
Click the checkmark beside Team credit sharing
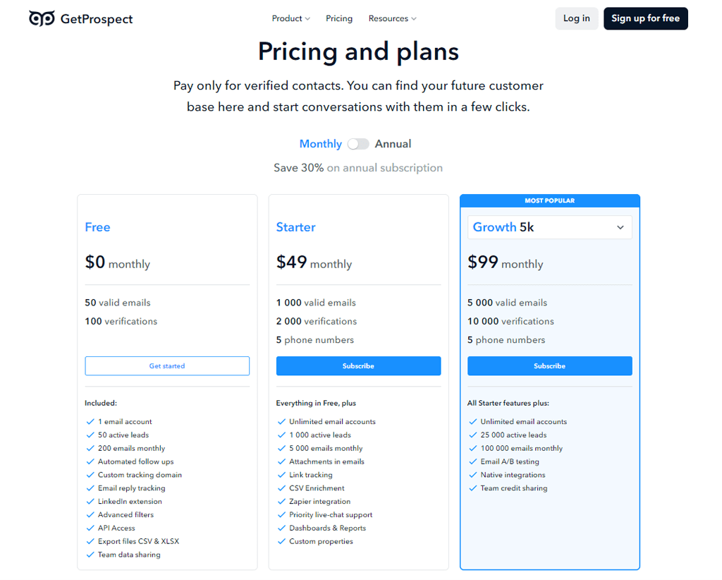[x=472, y=488]
